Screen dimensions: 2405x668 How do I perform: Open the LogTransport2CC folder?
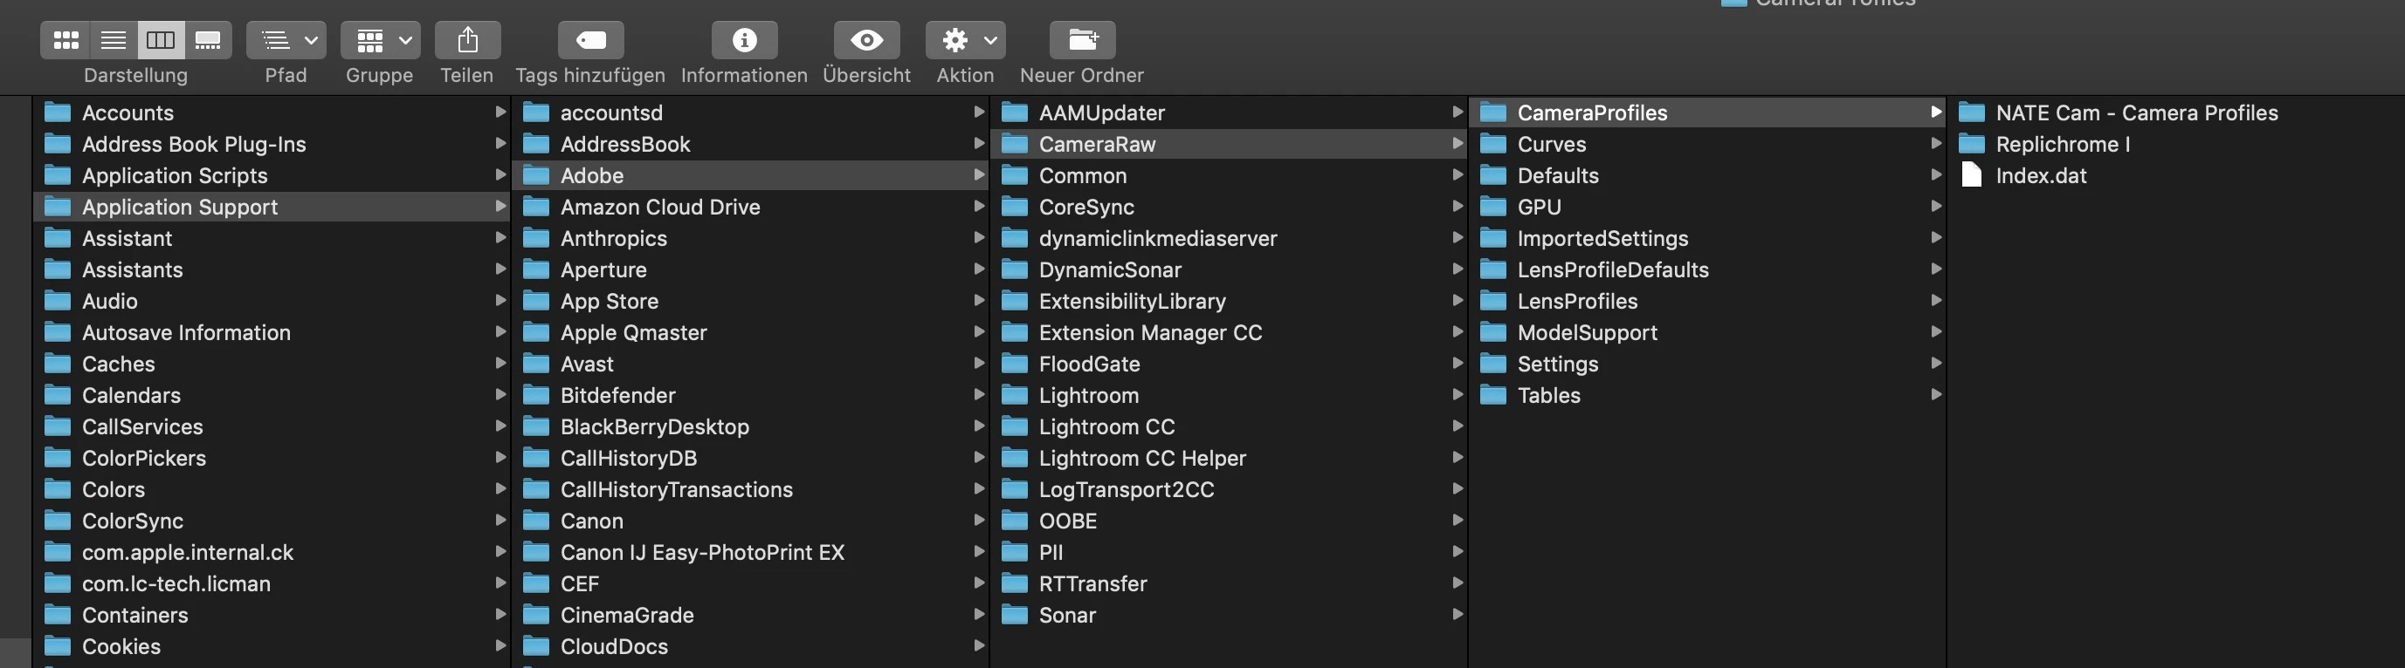[x=1229, y=490]
